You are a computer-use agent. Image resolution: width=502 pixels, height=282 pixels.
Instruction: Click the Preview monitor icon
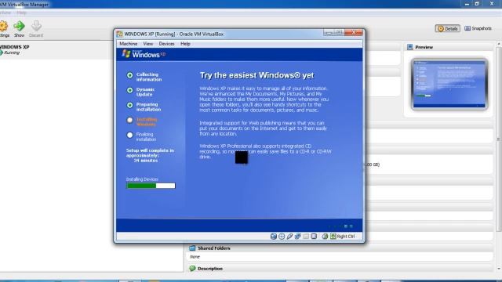click(409, 47)
